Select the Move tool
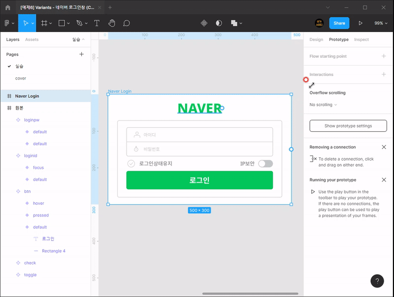 tap(26, 23)
